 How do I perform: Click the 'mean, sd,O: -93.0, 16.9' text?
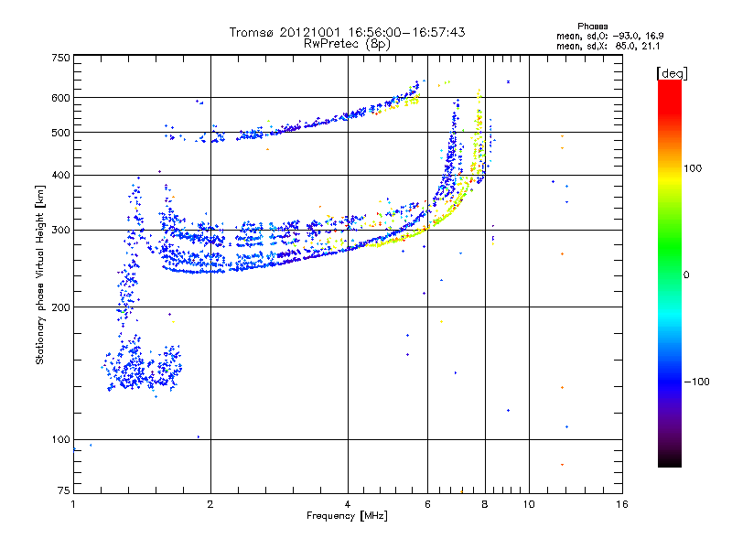609,36
